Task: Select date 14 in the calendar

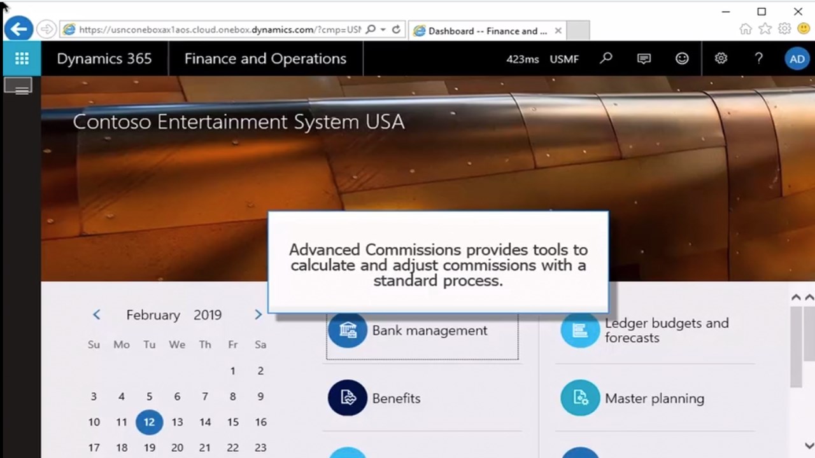Action: pyautogui.click(x=205, y=422)
